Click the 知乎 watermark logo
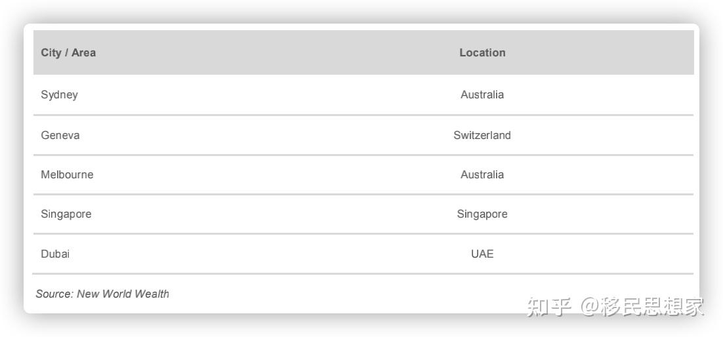 (x=550, y=307)
